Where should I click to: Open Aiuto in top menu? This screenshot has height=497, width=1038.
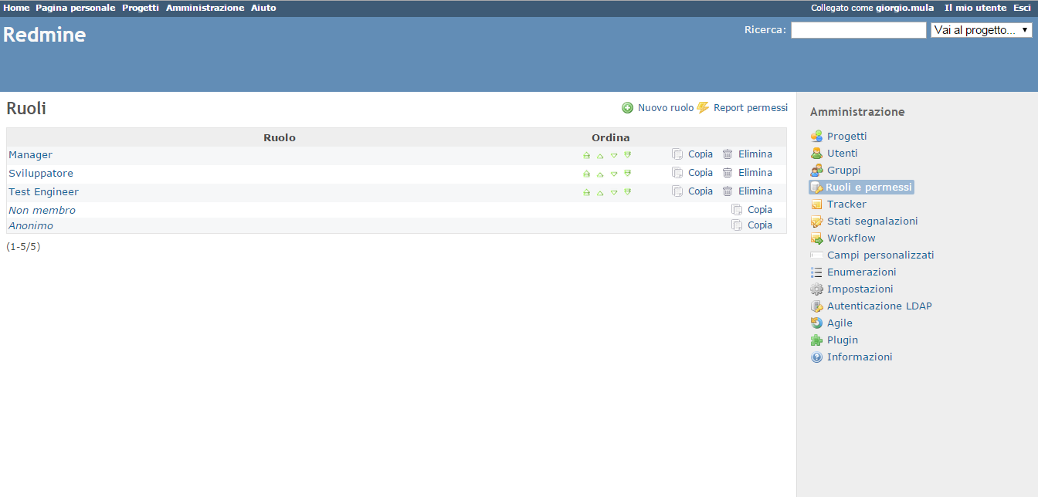click(x=263, y=8)
